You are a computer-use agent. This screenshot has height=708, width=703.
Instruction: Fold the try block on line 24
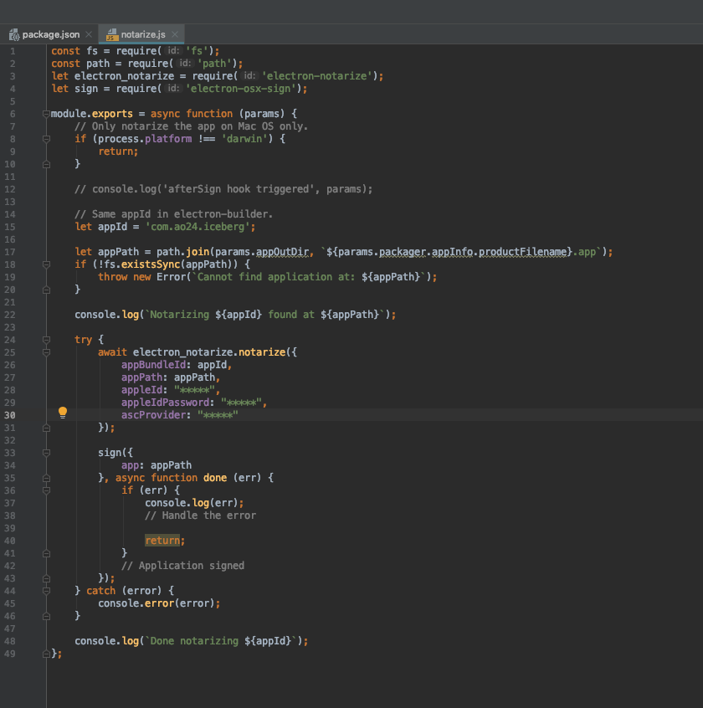click(x=46, y=340)
